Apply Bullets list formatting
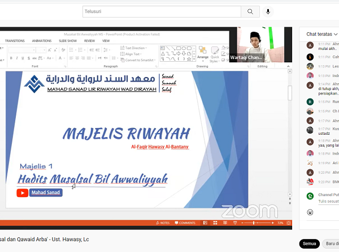 click(72, 50)
